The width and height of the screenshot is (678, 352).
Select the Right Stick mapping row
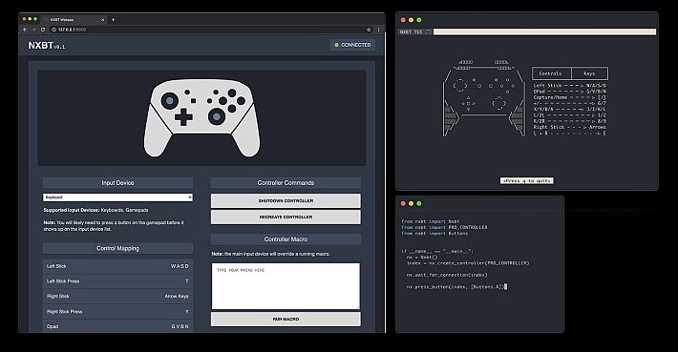pos(117,297)
